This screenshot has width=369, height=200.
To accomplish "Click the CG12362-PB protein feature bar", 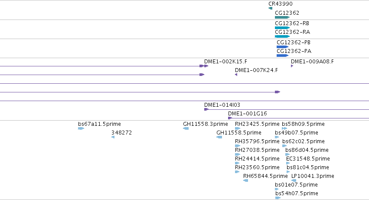I will [282, 47].
